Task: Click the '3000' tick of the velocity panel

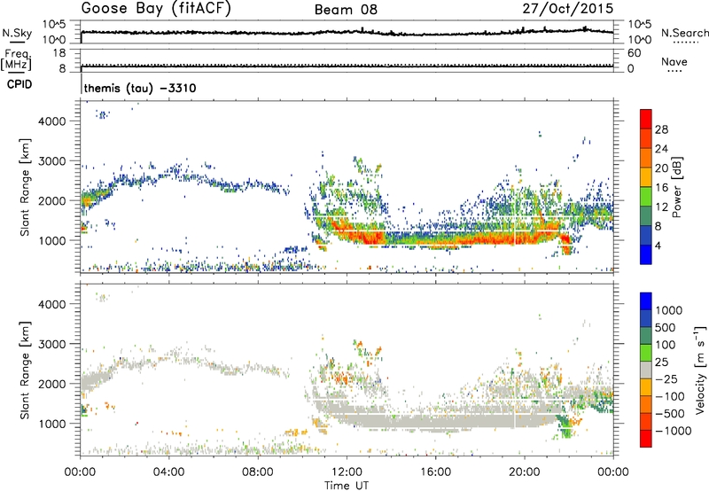Action: click(51, 344)
